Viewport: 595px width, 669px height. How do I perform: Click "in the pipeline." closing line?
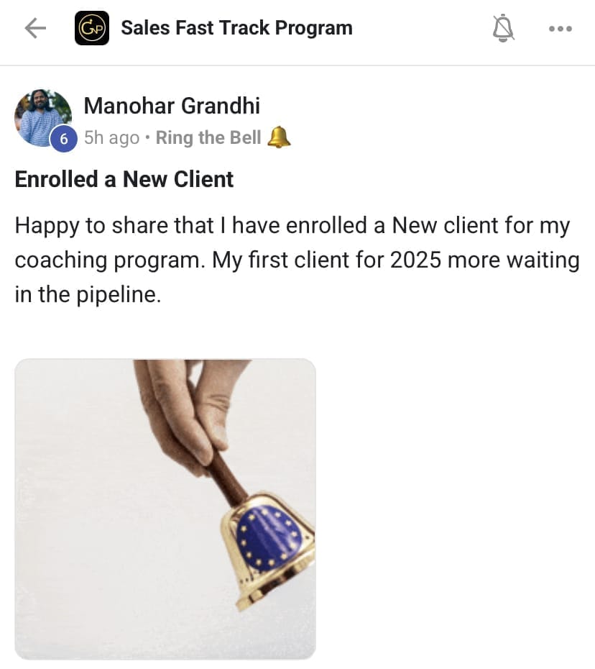[x=86, y=294]
